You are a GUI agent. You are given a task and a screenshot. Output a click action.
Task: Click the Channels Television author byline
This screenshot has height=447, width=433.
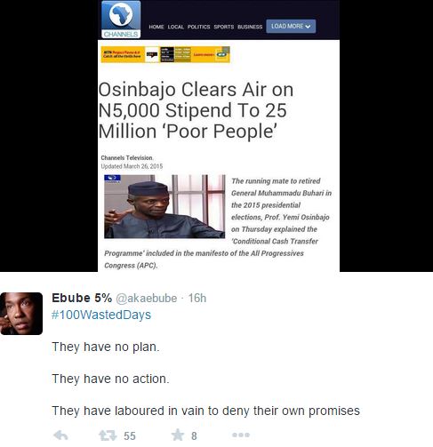click(x=127, y=158)
